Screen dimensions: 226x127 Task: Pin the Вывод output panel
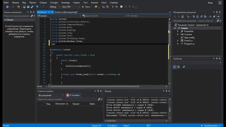coord(166,91)
